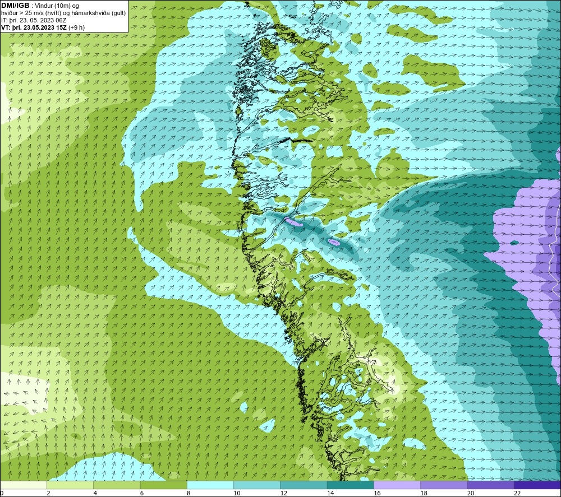Screen dimensions: 561x497
Task: Click the 'Vindur (10m) og' label
Action: coord(57,6)
